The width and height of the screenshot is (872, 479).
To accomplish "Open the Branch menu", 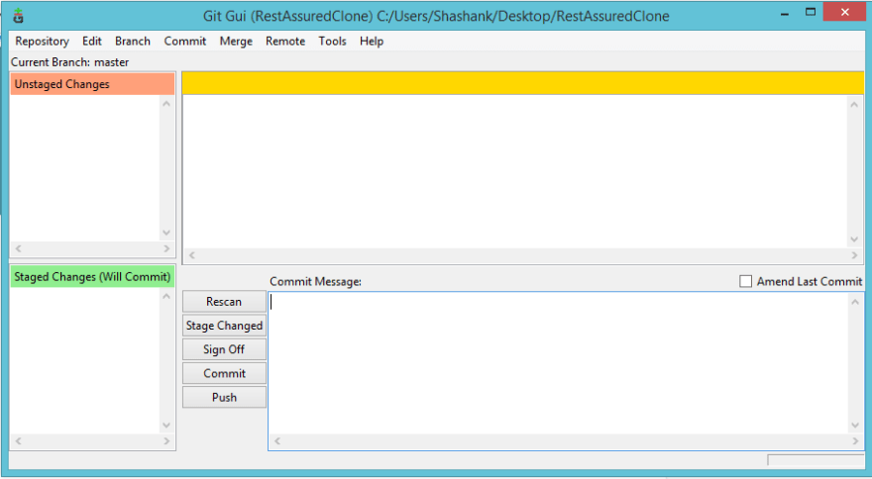I will [x=133, y=42].
